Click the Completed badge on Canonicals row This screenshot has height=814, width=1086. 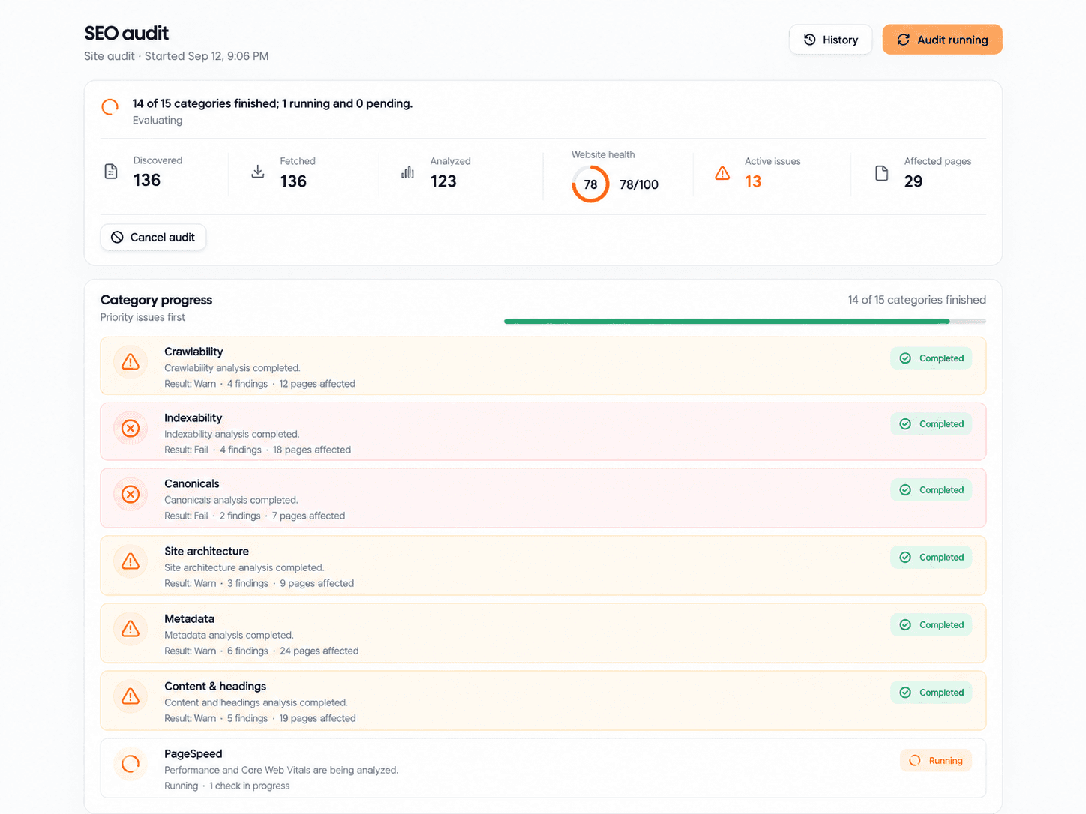click(x=931, y=490)
